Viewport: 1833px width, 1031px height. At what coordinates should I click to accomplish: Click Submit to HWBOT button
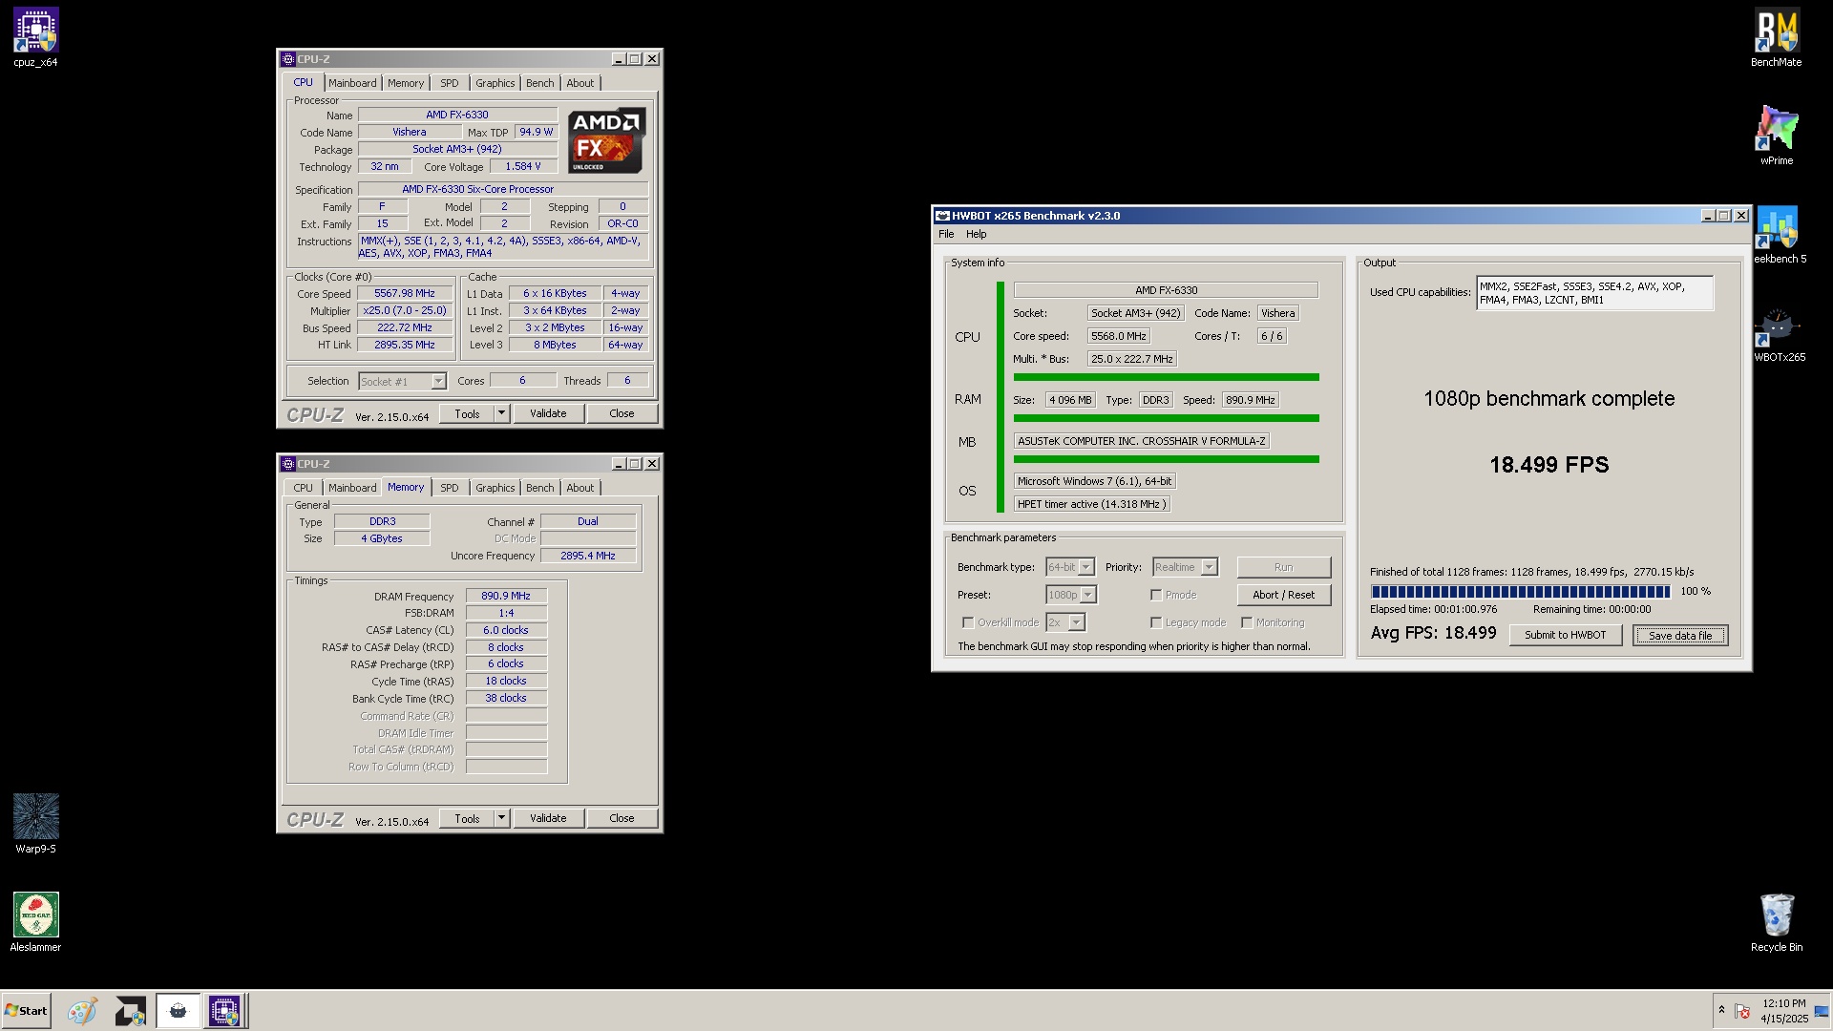1565,635
